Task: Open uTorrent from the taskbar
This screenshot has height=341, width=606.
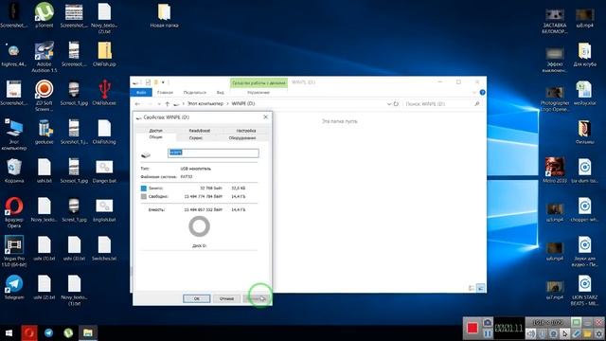Action: [x=68, y=332]
